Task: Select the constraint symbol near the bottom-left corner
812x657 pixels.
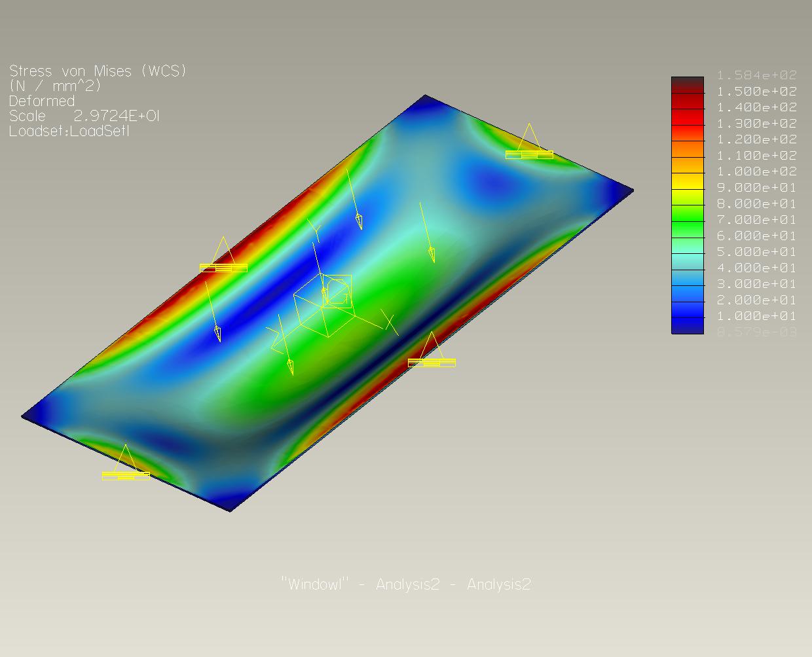Action: click(126, 463)
